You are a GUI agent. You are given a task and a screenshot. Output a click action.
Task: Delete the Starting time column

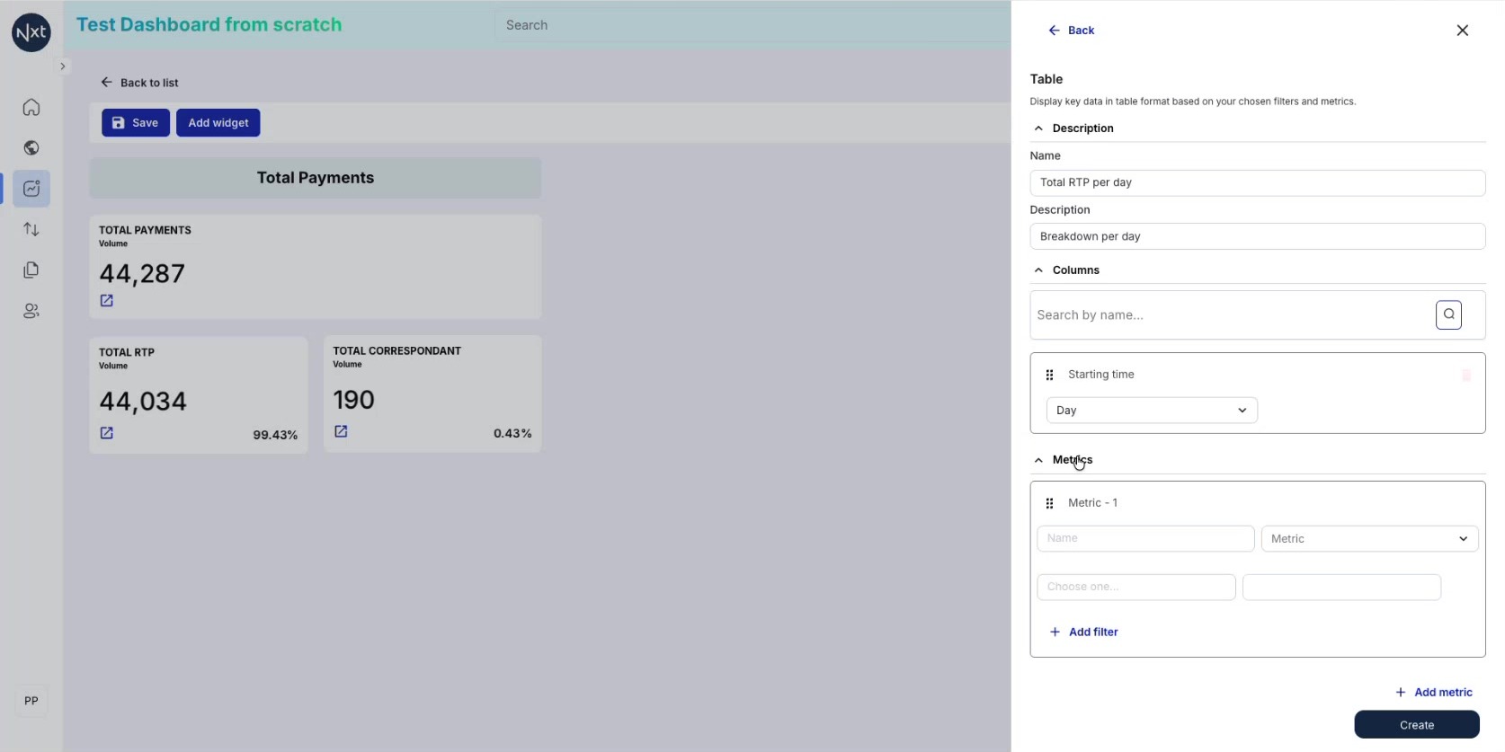(1466, 375)
